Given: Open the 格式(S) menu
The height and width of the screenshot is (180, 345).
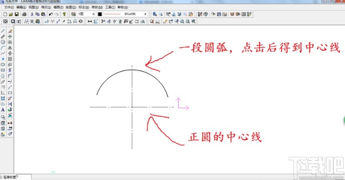Looking at the screenshot, I should point(46,7).
